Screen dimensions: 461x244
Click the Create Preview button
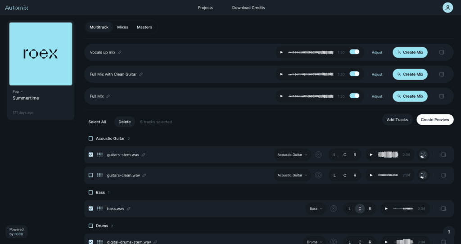point(435,120)
